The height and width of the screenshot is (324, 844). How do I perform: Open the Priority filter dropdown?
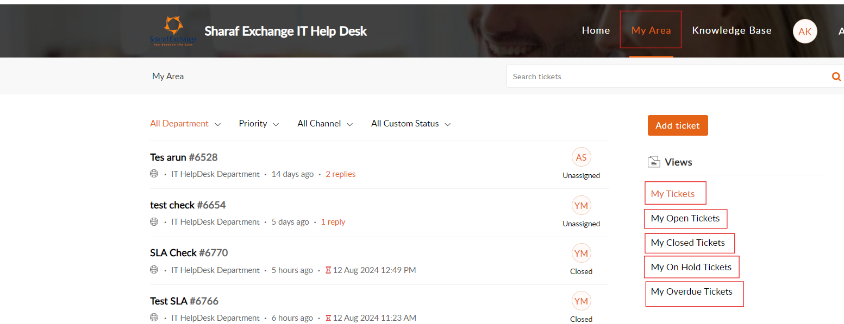pos(259,124)
